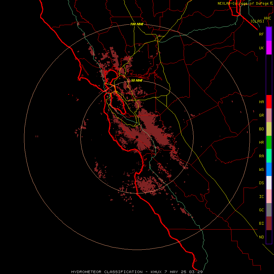Image resolution: width=274 pixels, height=274 pixels.
Task: Click the HR legend label
Action: tap(261, 142)
